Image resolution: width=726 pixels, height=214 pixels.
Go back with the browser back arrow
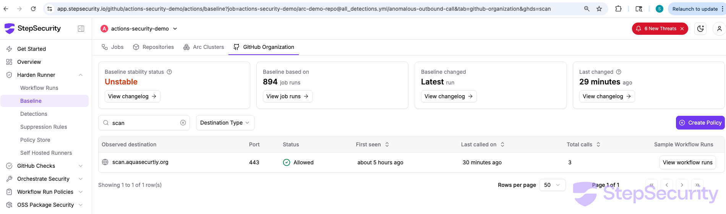pos(6,9)
